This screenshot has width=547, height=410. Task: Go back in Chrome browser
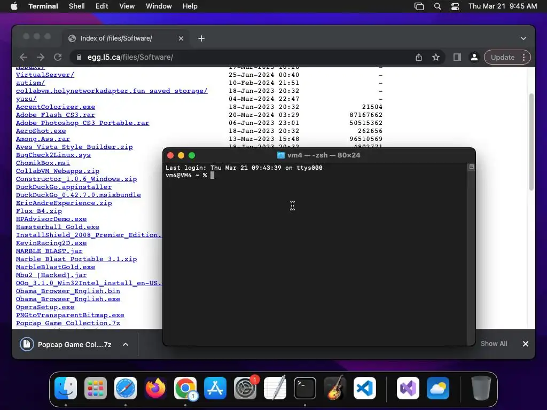coord(24,57)
